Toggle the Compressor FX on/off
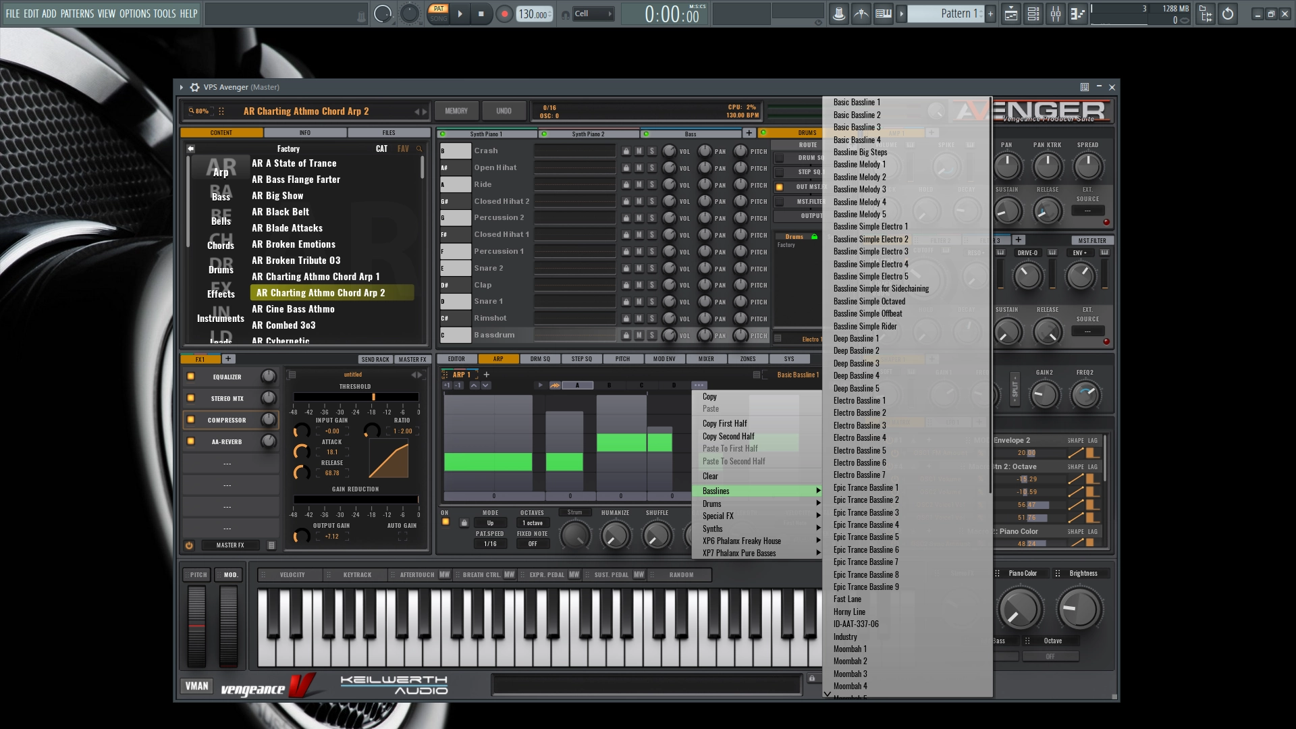 click(x=191, y=420)
